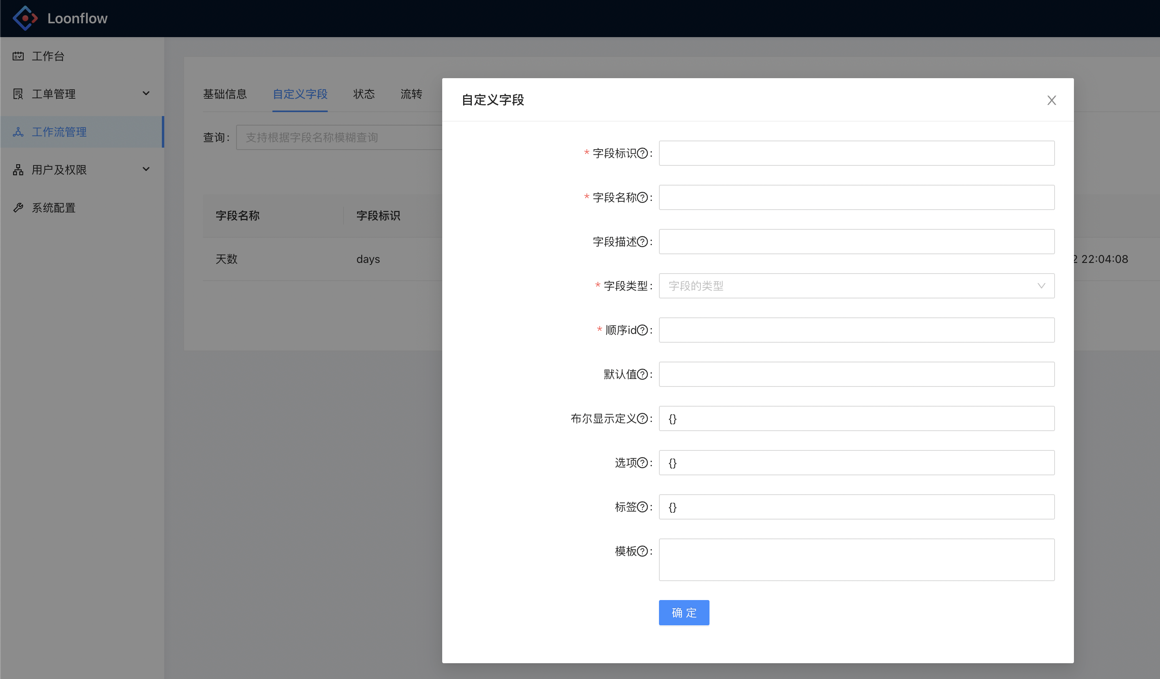Click help icon next to 标签
This screenshot has height=679, width=1160.
click(x=642, y=507)
